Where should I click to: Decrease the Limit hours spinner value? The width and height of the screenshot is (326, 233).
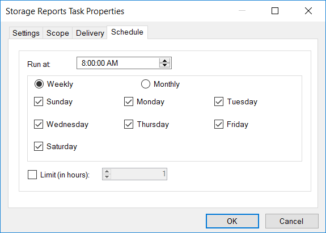107,176
